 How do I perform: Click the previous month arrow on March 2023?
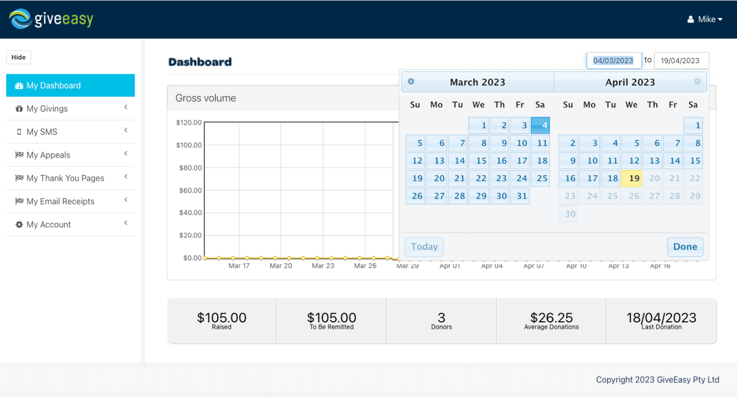pyautogui.click(x=411, y=82)
